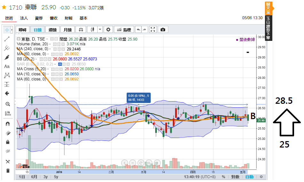Screen dimensions: 304x182
Task: Open the bottom-right chart scale settings gear
Action: (x=261, y=177)
